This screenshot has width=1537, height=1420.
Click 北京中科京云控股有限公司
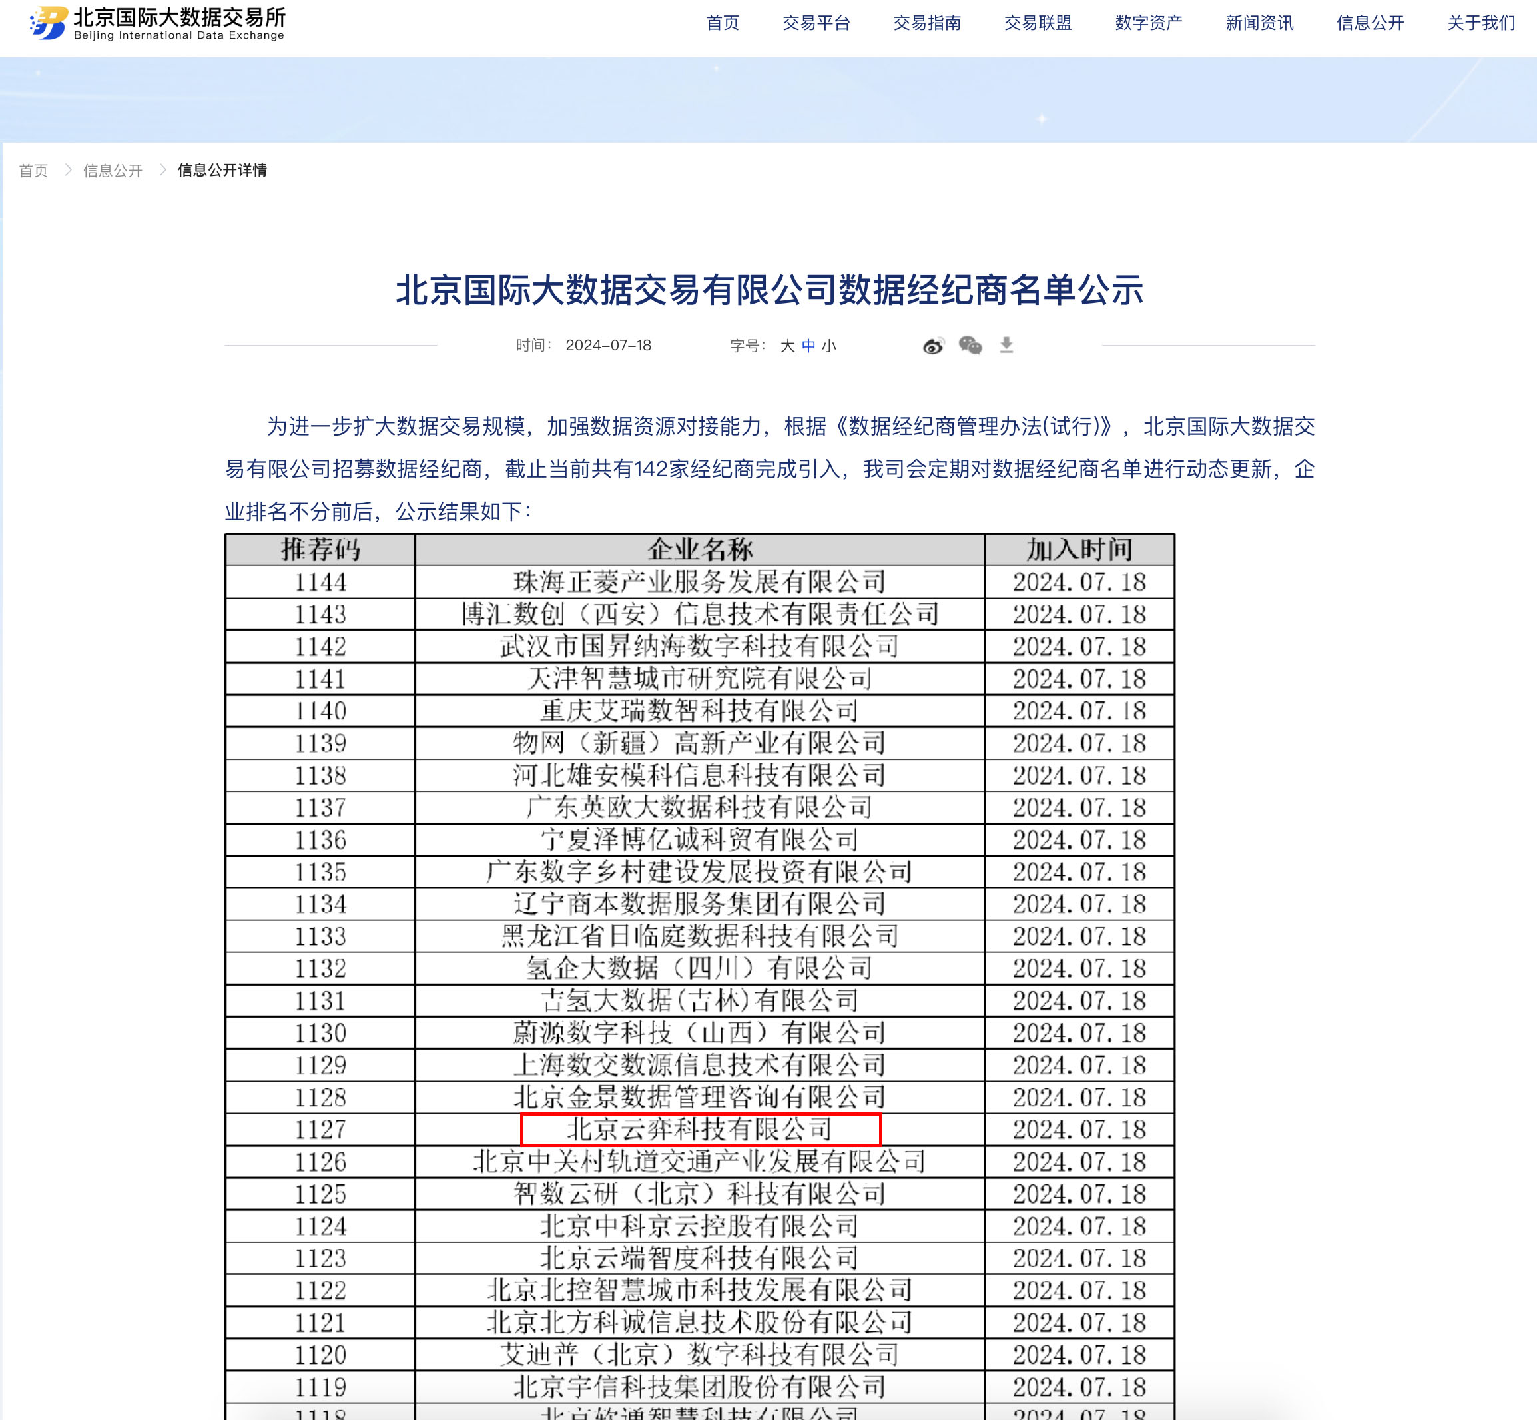pos(700,1226)
